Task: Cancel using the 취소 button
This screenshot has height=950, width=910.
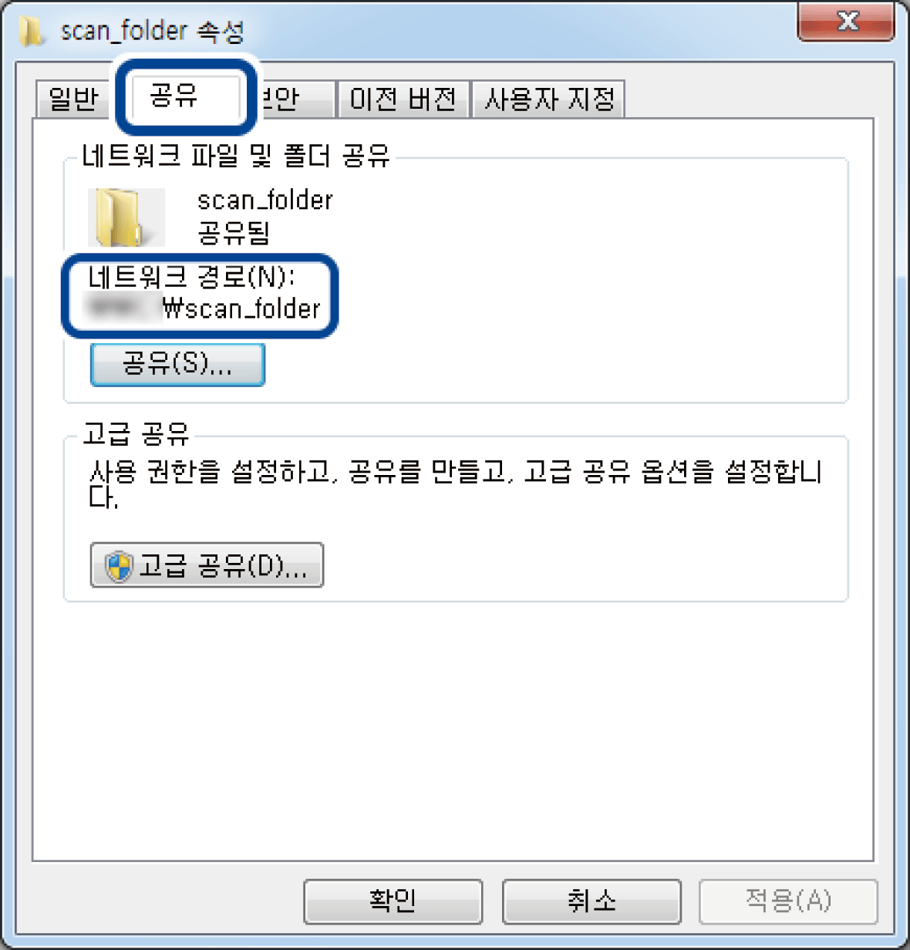Action: tap(591, 901)
